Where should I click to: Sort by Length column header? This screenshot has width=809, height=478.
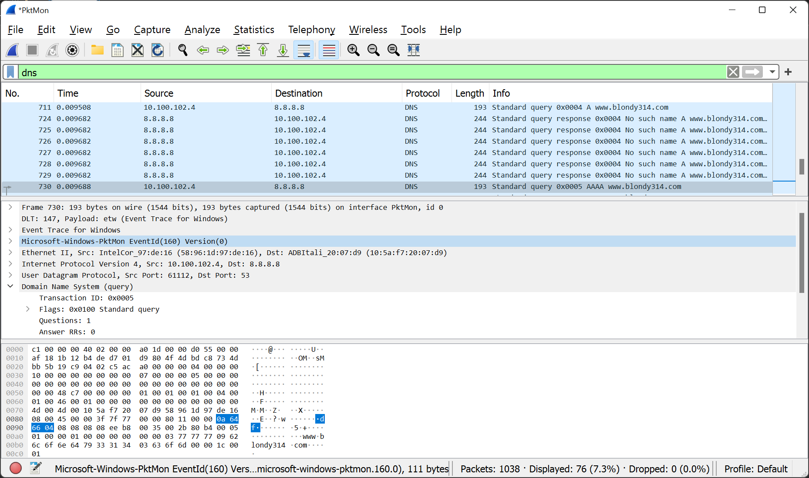[x=470, y=93]
